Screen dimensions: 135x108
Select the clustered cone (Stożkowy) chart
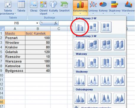pos(80,80)
